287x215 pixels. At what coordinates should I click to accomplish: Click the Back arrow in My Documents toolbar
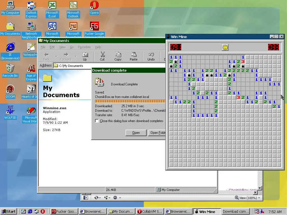click(46, 56)
